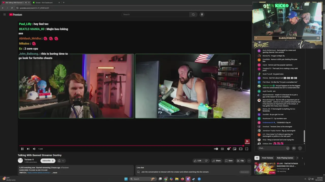Skip to next video in player
This screenshot has width=325, height=182.
pos(28,149)
